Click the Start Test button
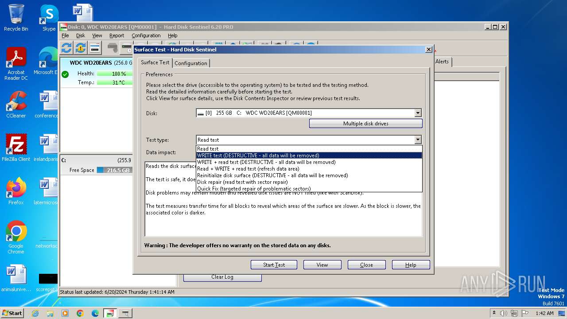 click(274, 265)
